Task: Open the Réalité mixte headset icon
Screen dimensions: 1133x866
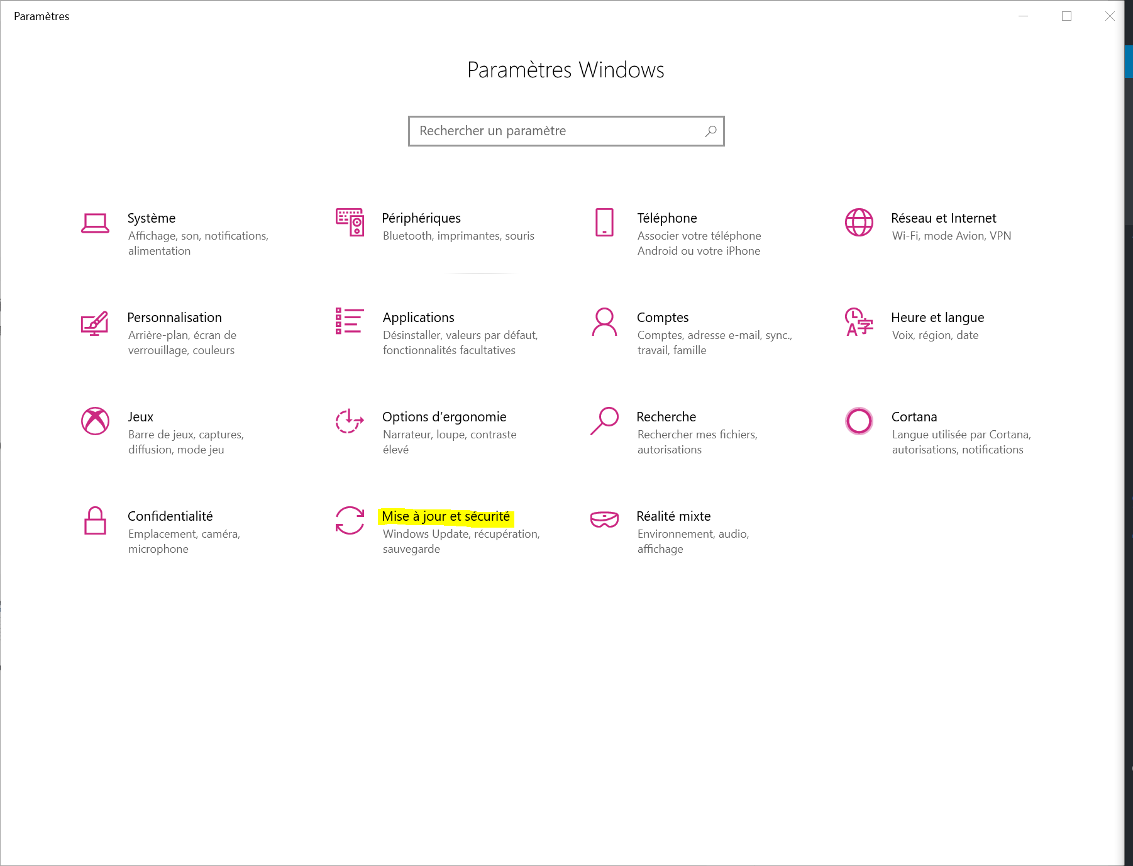Action: click(x=604, y=519)
